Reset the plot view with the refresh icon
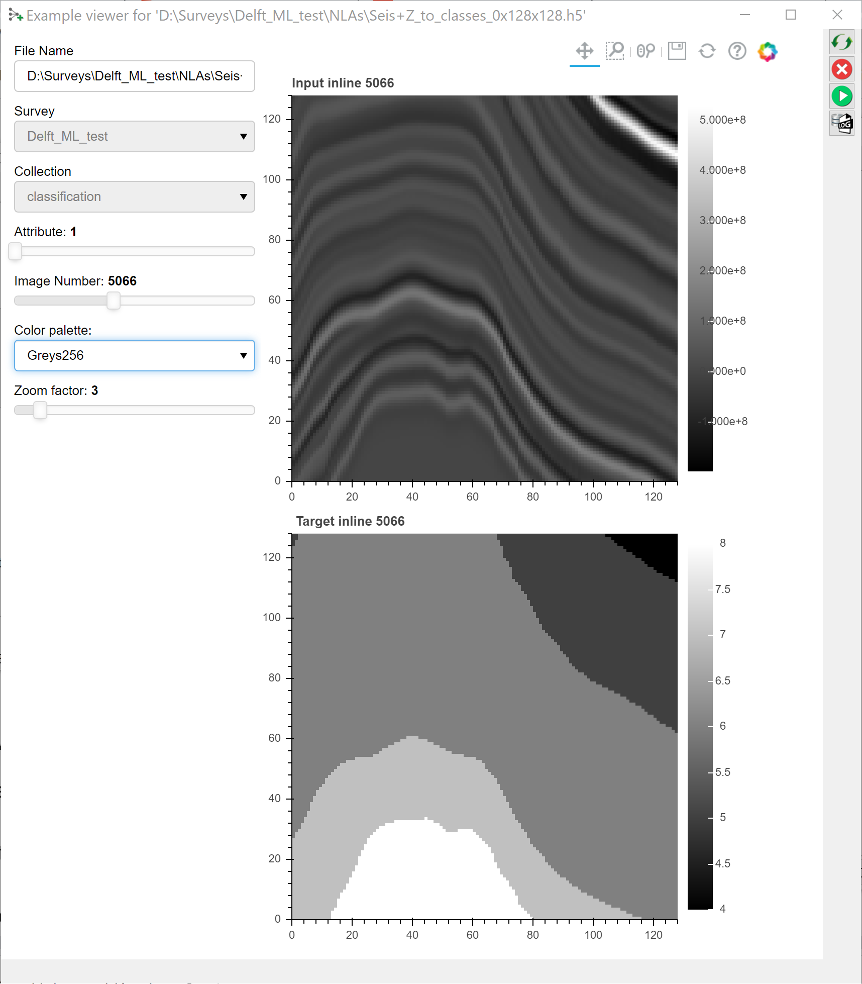The height and width of the screenshot is (984, 862). tap(707, 51)
